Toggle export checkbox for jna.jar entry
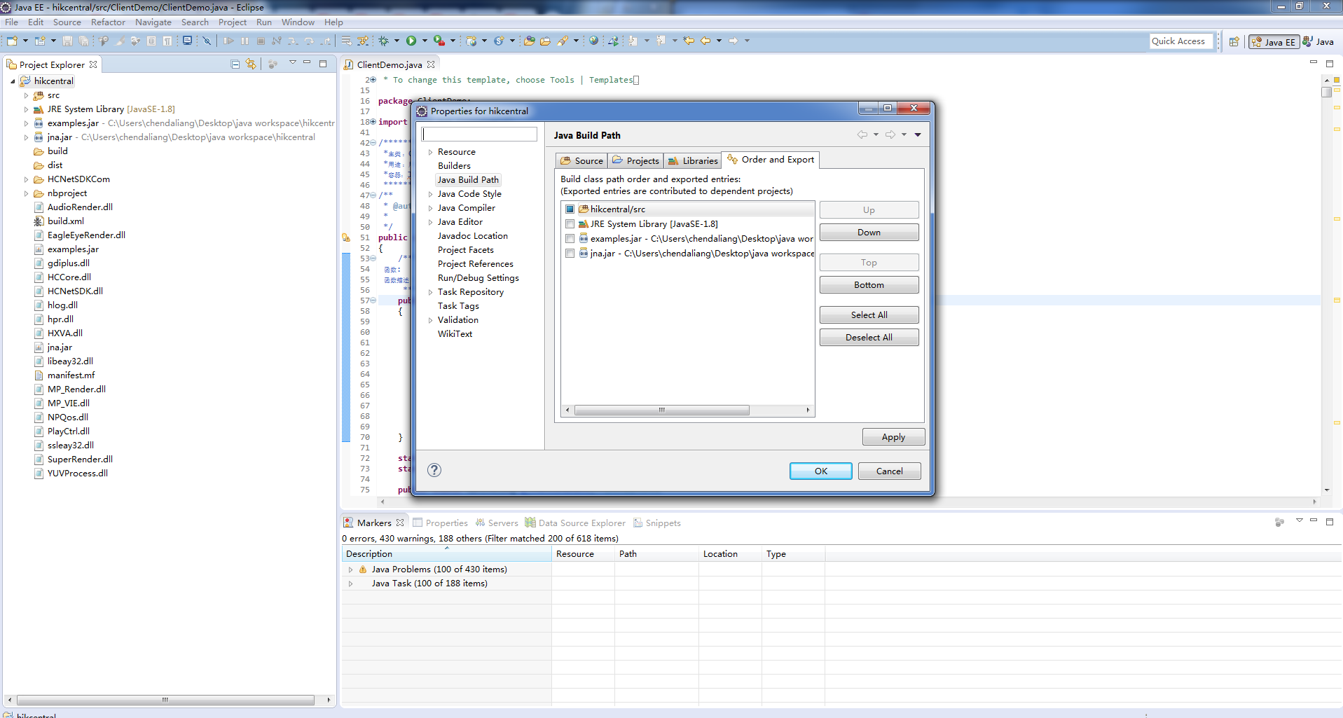This screenshot has height=718, width=1343. (570, 254)
